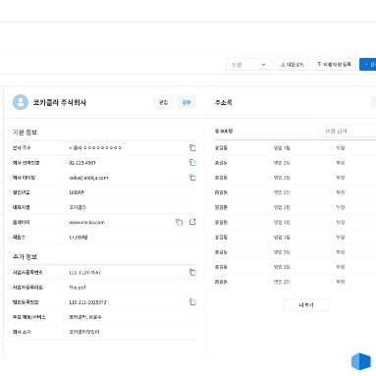376x376 pixels.
Task: Select the 코카콜라 주식회사 company title
Action: coord(60,102)
